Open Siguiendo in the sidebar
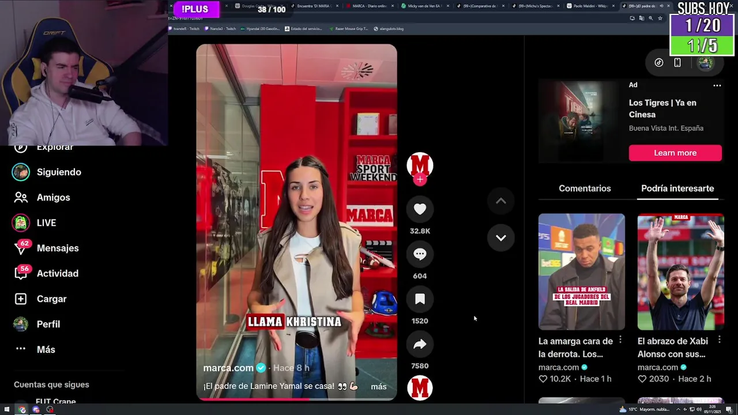Viewport: 738px width, 415px height. pyautogui.click(x=47, y=172)
